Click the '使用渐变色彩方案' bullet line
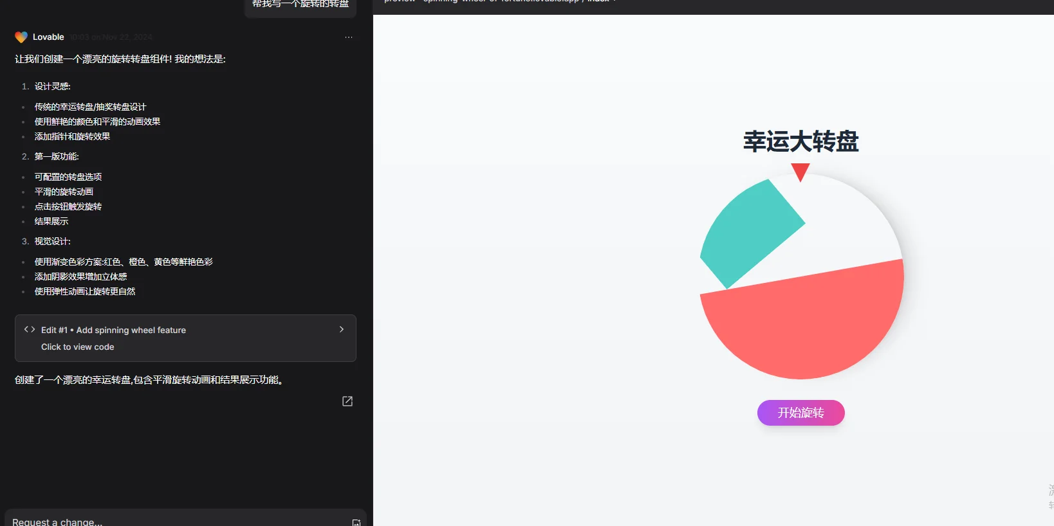This screenshot has width=1054, height=526. [x=124, y=262]
